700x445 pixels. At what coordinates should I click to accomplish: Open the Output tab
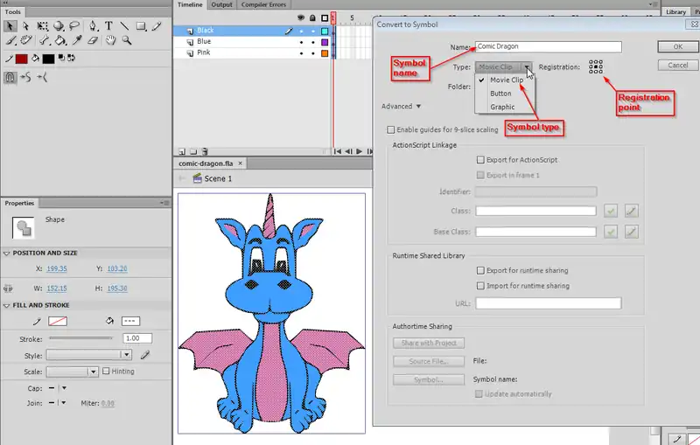click(221, 4)
